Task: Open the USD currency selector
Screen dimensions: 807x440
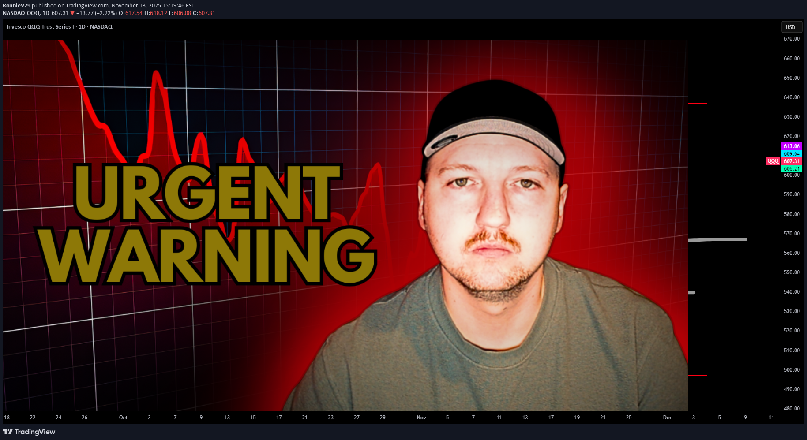Action: click(790, 27)
